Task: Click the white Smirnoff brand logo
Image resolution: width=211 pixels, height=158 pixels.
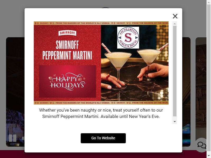Action: pyautogui.click(x=67, y=33)
